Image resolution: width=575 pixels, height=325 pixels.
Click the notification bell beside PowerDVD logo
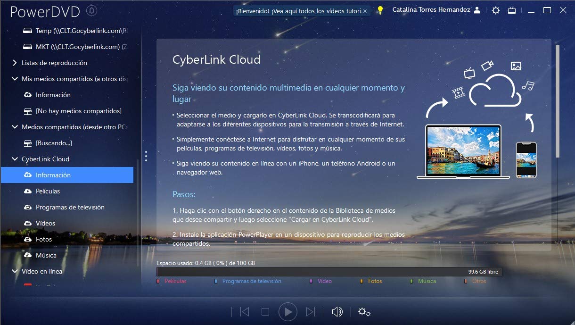tap(92, 10)
